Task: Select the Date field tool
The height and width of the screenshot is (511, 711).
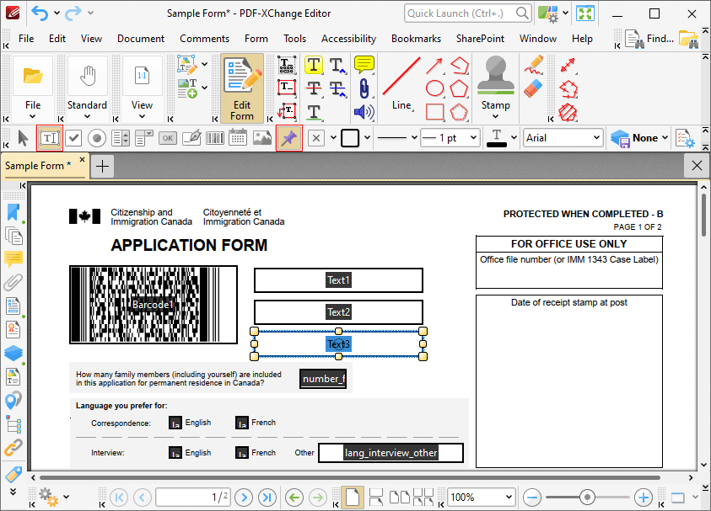Action: [238, 138]
